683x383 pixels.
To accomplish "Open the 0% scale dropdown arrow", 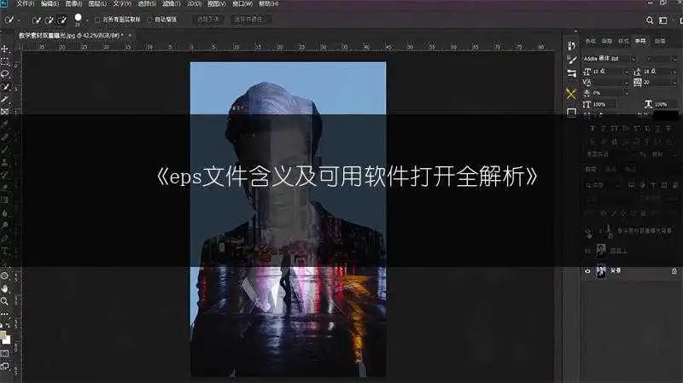I will pyautogui.click(x=627, y=93).
